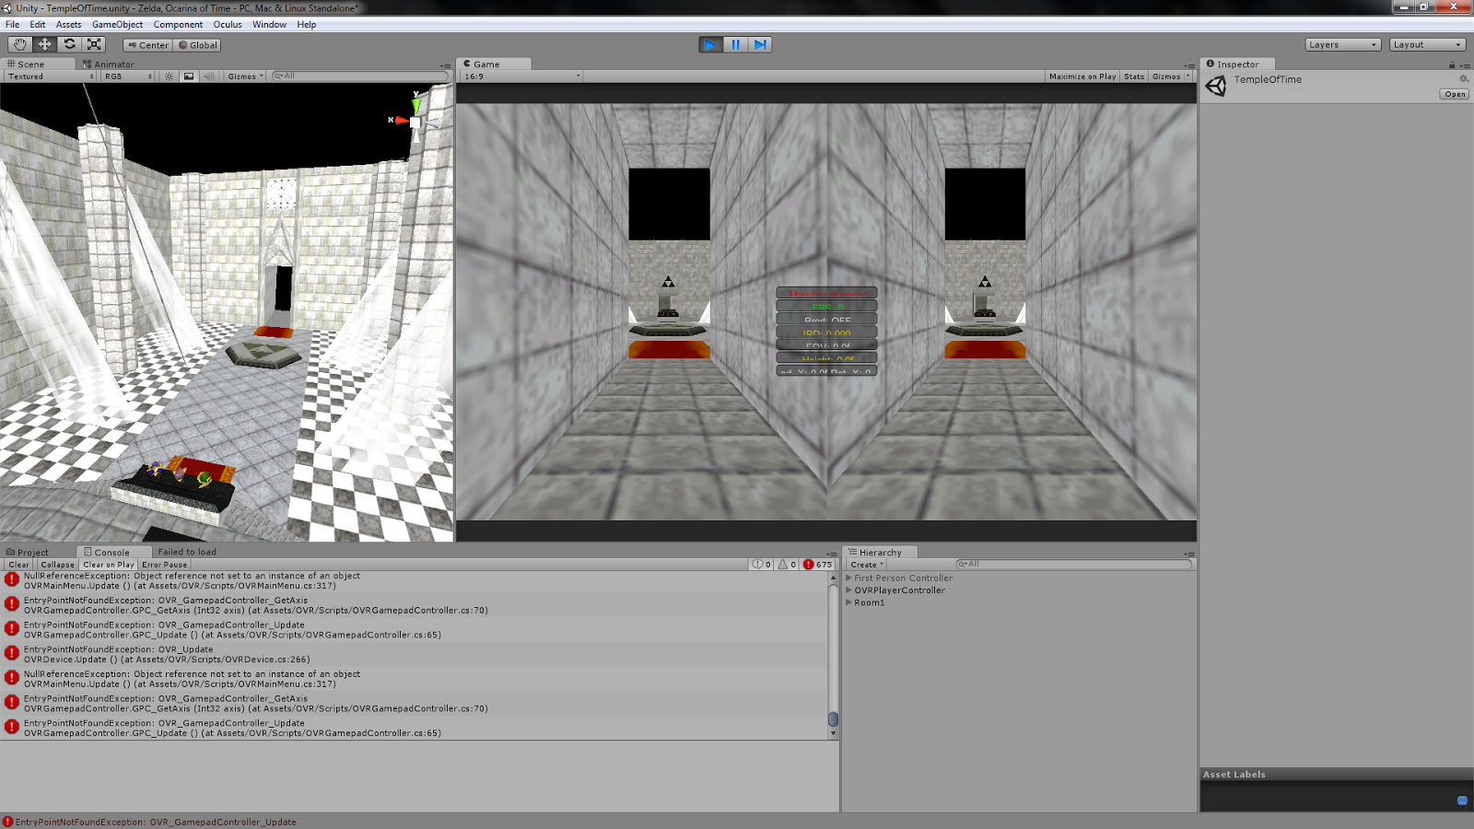Image resolution: width=1474 pixels, height=829 pixels.
Task: Select the Rotate transform tool
Action: click(69, 44)
